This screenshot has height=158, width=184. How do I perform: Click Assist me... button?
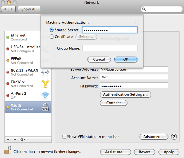pos(115,152)
